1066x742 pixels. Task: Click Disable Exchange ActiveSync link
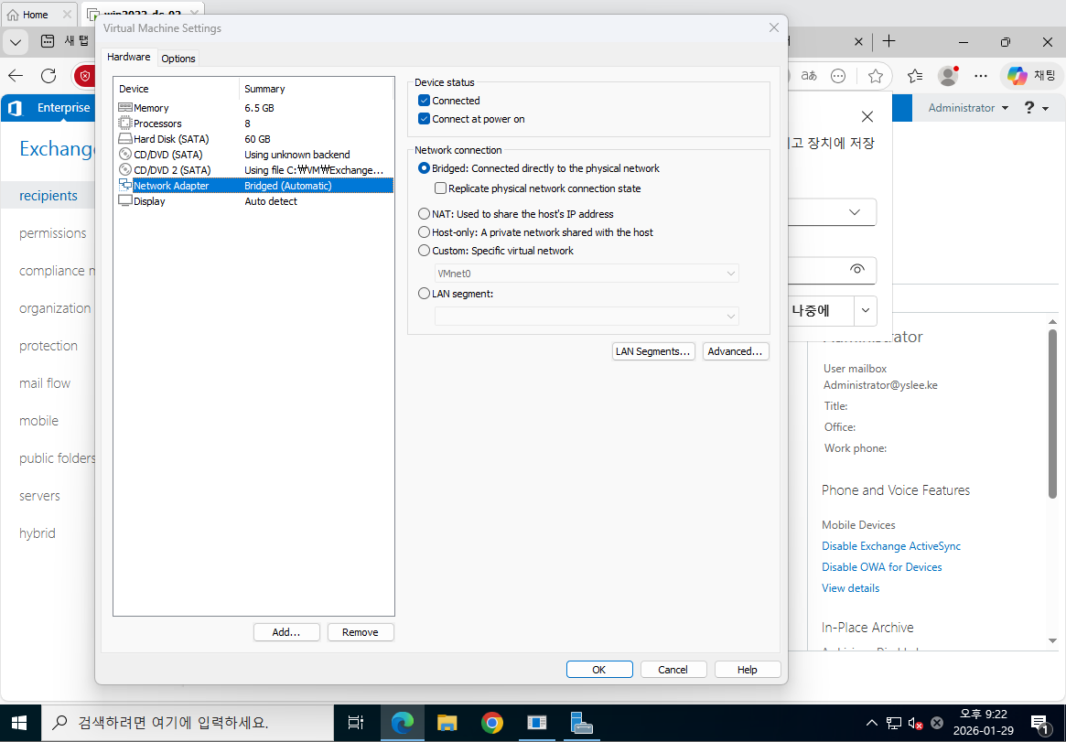coord(891,546)
